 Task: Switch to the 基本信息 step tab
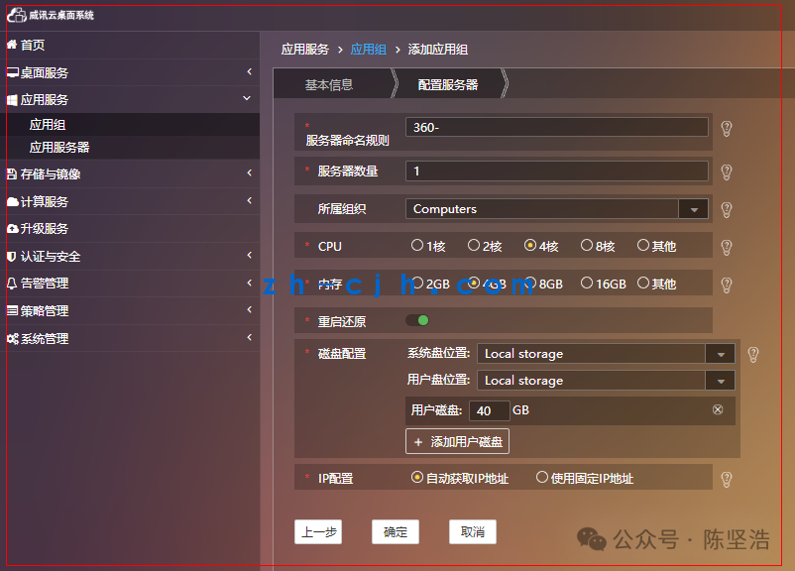[x=334, y=83]
